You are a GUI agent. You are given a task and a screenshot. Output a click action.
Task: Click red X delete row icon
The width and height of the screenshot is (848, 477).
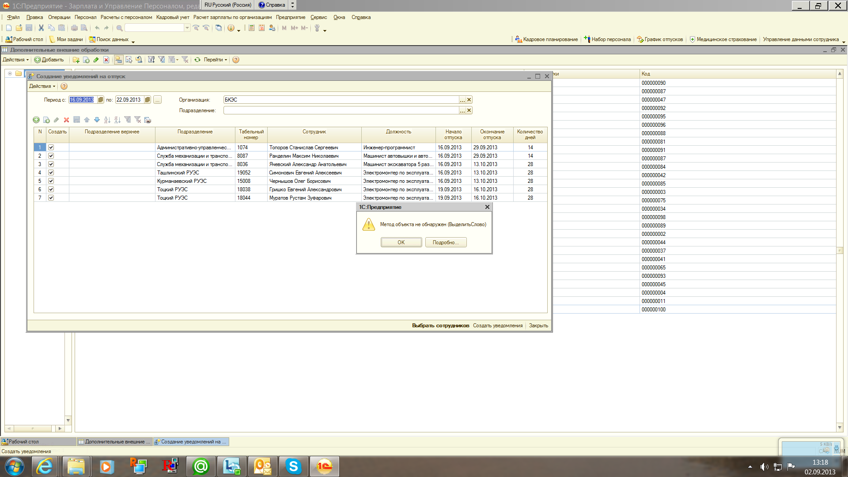66,120
